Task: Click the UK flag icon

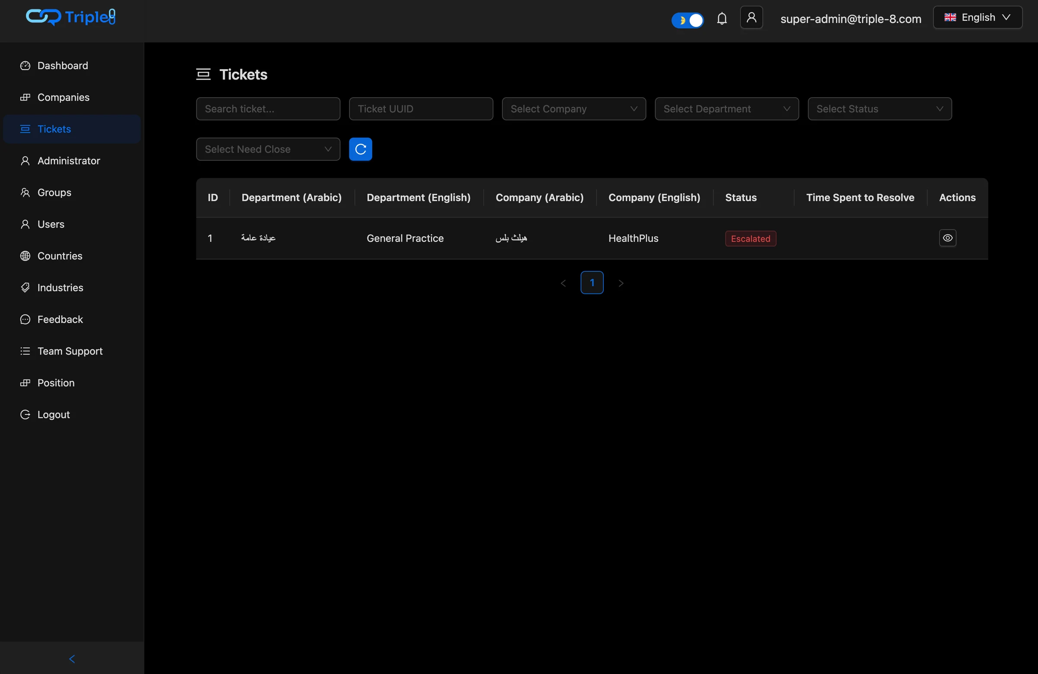Action: pos(950,17)
